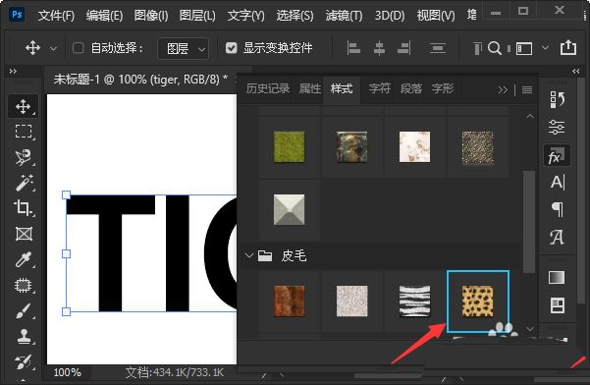Select the Eyedropper tool
Viewport: 590px width, 385px height.
(24, 259)
